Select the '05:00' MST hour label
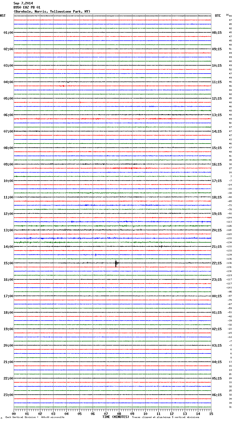Screen dimensions: 233x421 (8, 99)
